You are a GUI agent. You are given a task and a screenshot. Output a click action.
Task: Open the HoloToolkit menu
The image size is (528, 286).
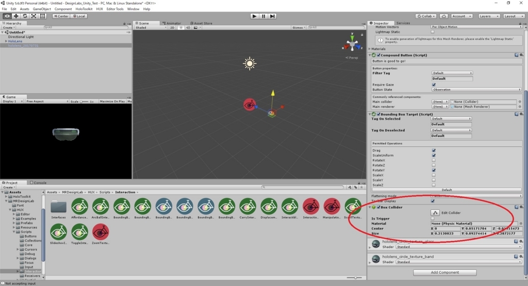[x=84, y=9]
